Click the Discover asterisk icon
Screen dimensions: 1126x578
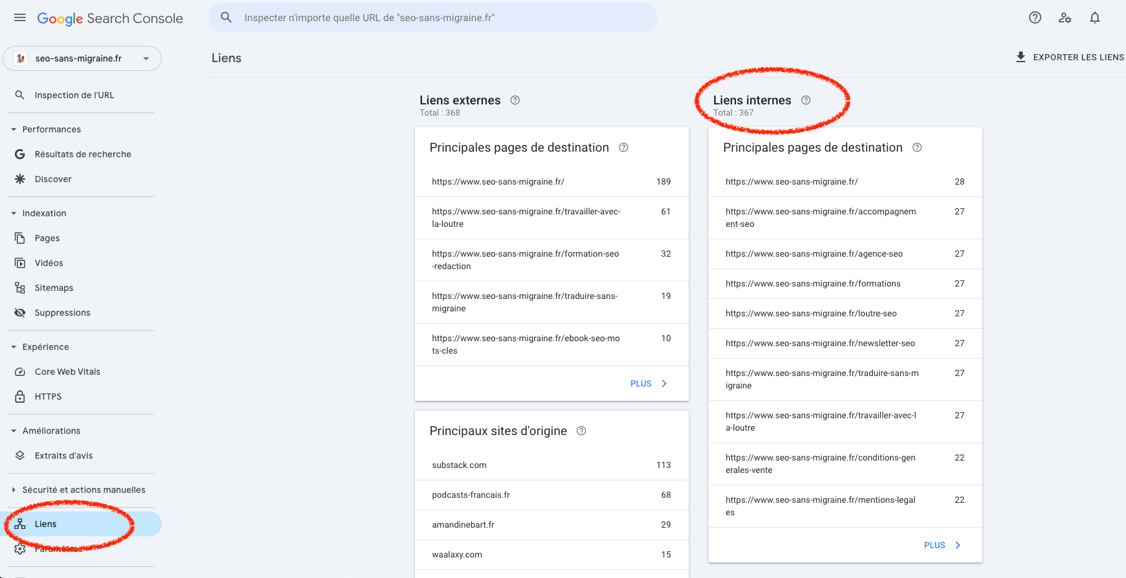pyautogui.click(x=20, y=179)
